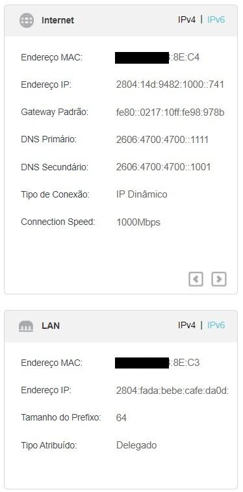Click the Internet panel title

[x=58, y=20]
